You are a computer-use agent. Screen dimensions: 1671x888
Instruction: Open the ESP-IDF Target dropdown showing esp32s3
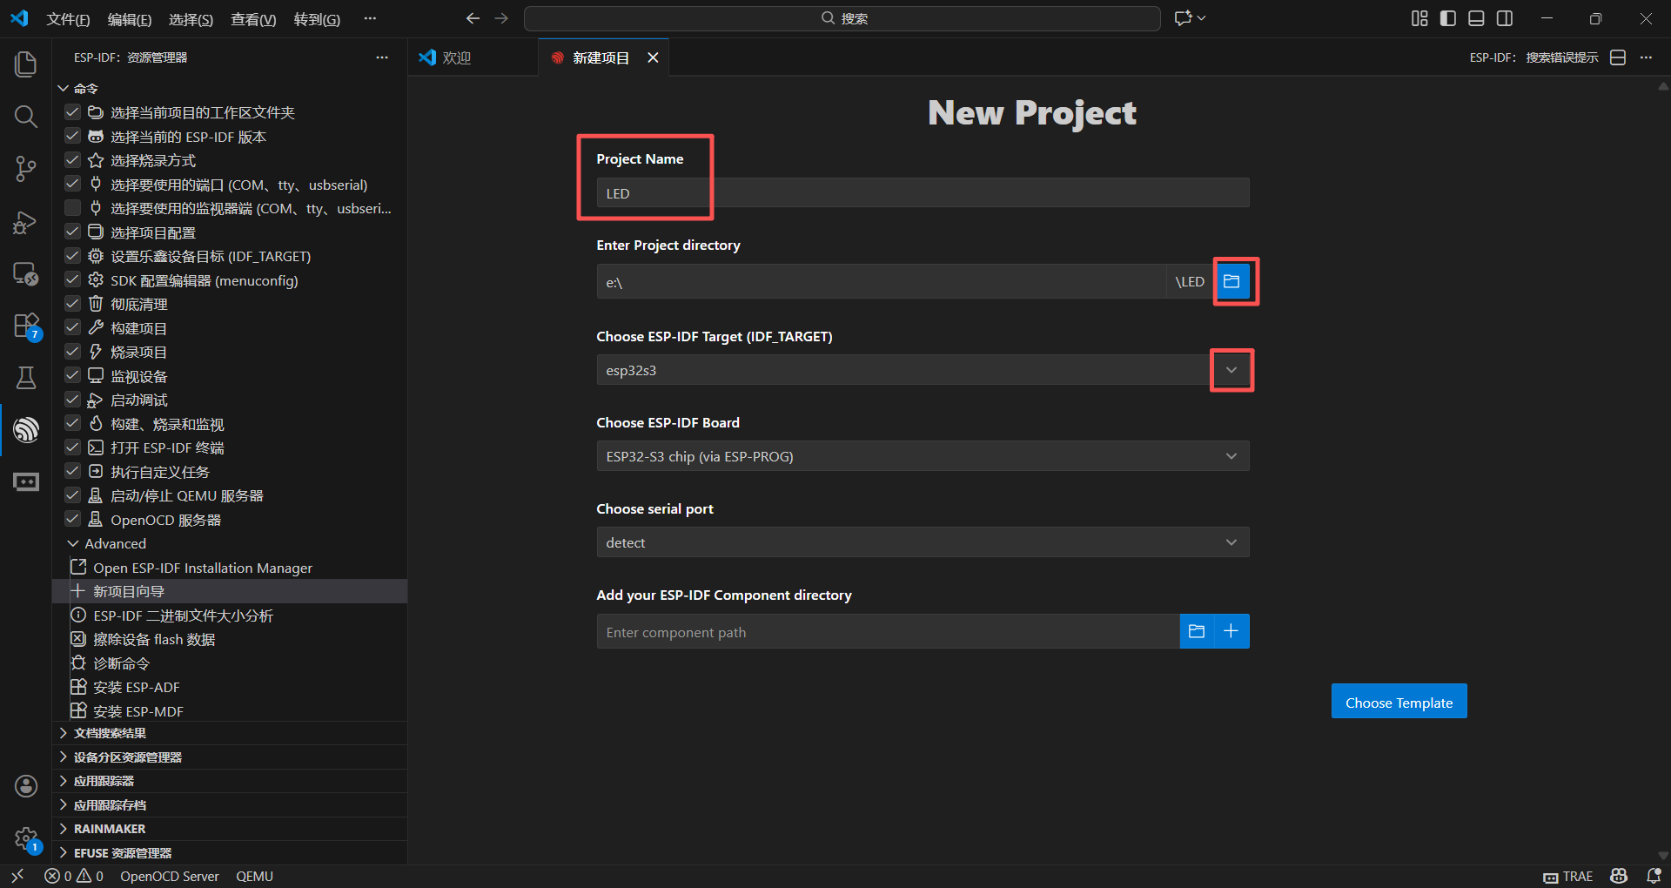(923, 370)
